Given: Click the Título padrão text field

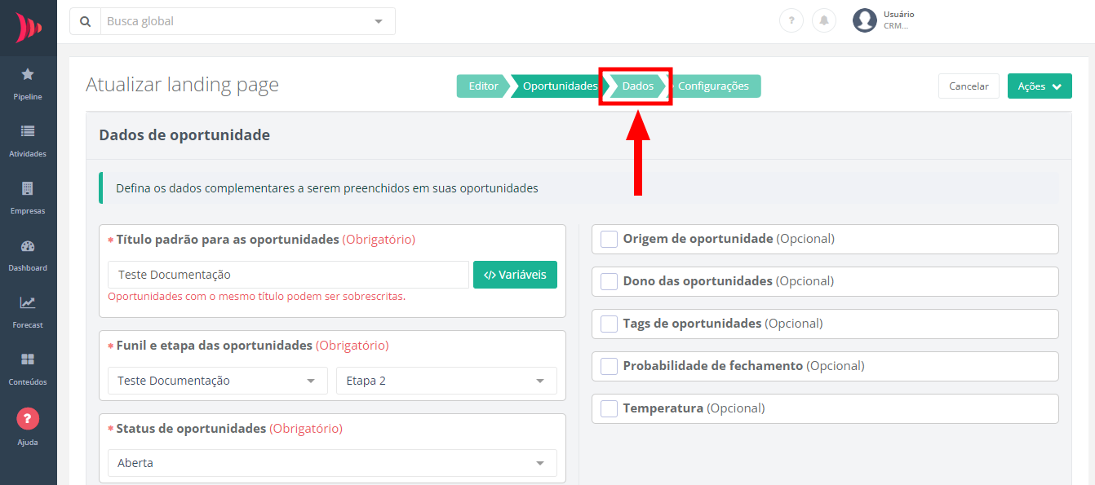Looking at the screenshot, I should coord(288,275).
